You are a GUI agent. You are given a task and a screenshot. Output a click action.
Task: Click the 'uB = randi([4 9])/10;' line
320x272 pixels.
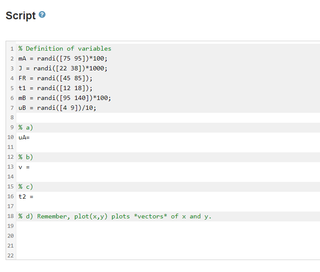(x=58, y=108)
